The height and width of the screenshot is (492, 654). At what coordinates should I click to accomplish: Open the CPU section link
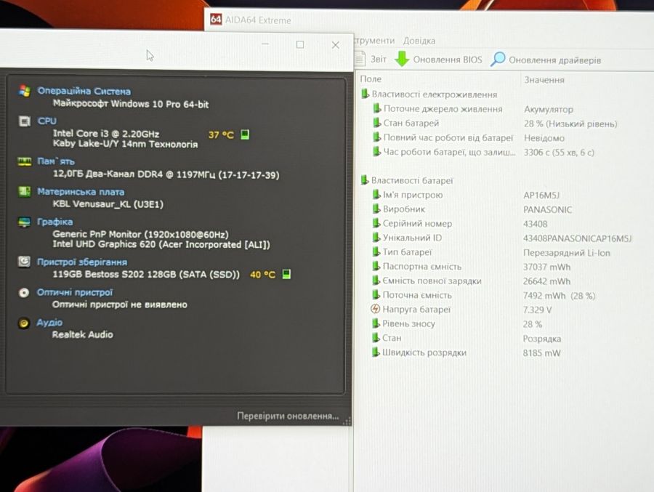coord(47,121)
